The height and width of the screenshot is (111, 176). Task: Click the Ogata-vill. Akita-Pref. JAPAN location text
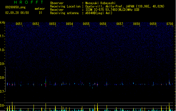click(125, 6)
